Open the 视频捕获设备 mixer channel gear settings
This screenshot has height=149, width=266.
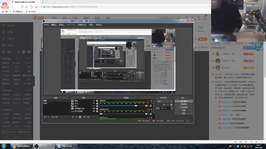[x=151, y=114]
